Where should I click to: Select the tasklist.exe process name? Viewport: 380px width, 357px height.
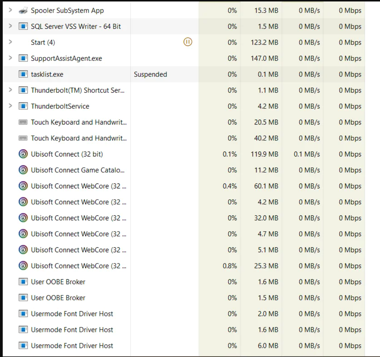tap(47, 75)
